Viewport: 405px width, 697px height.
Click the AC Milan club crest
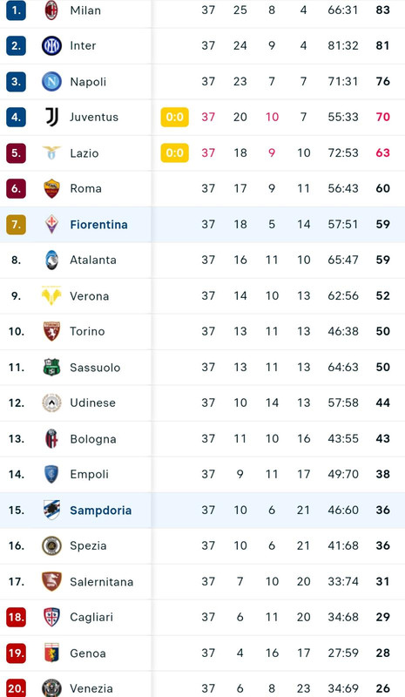[51, 10]
